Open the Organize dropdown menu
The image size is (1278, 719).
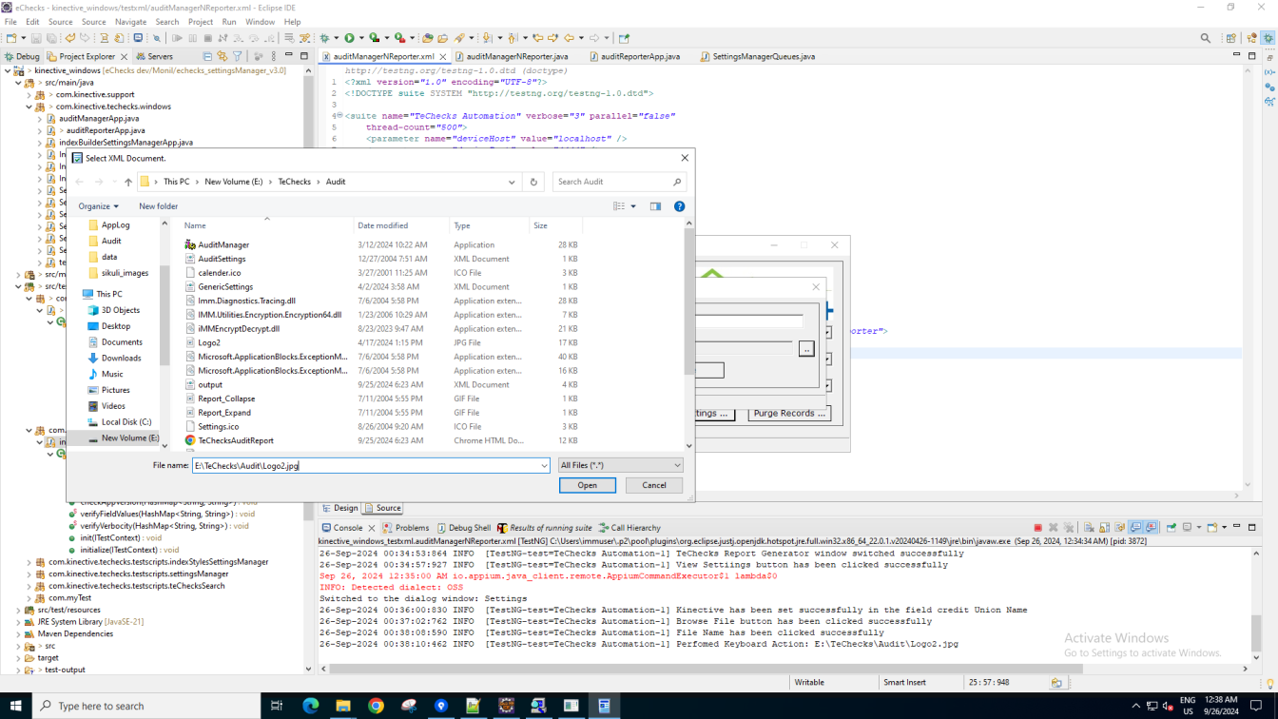click(x=99, y=206)
